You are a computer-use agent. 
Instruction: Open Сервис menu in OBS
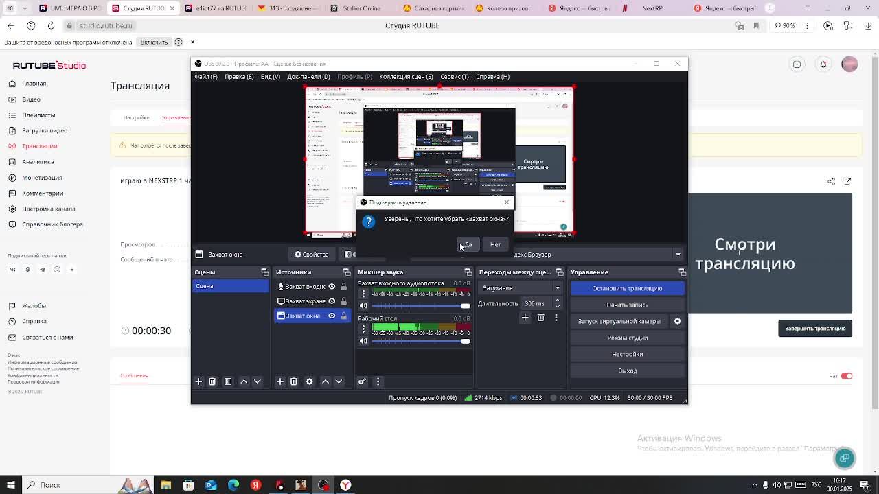[x=455, y=76]
